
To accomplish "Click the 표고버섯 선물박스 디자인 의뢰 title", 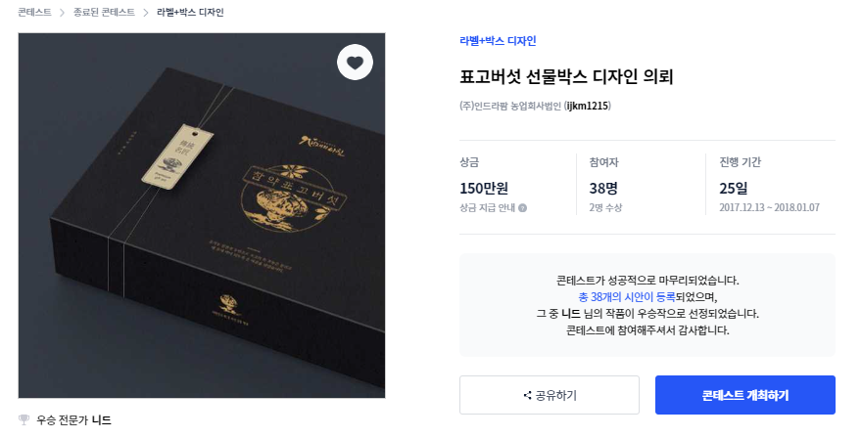I will pos(566,76).
